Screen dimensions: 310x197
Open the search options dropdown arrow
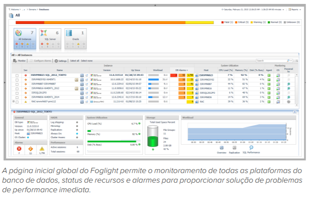click(290, 61)
